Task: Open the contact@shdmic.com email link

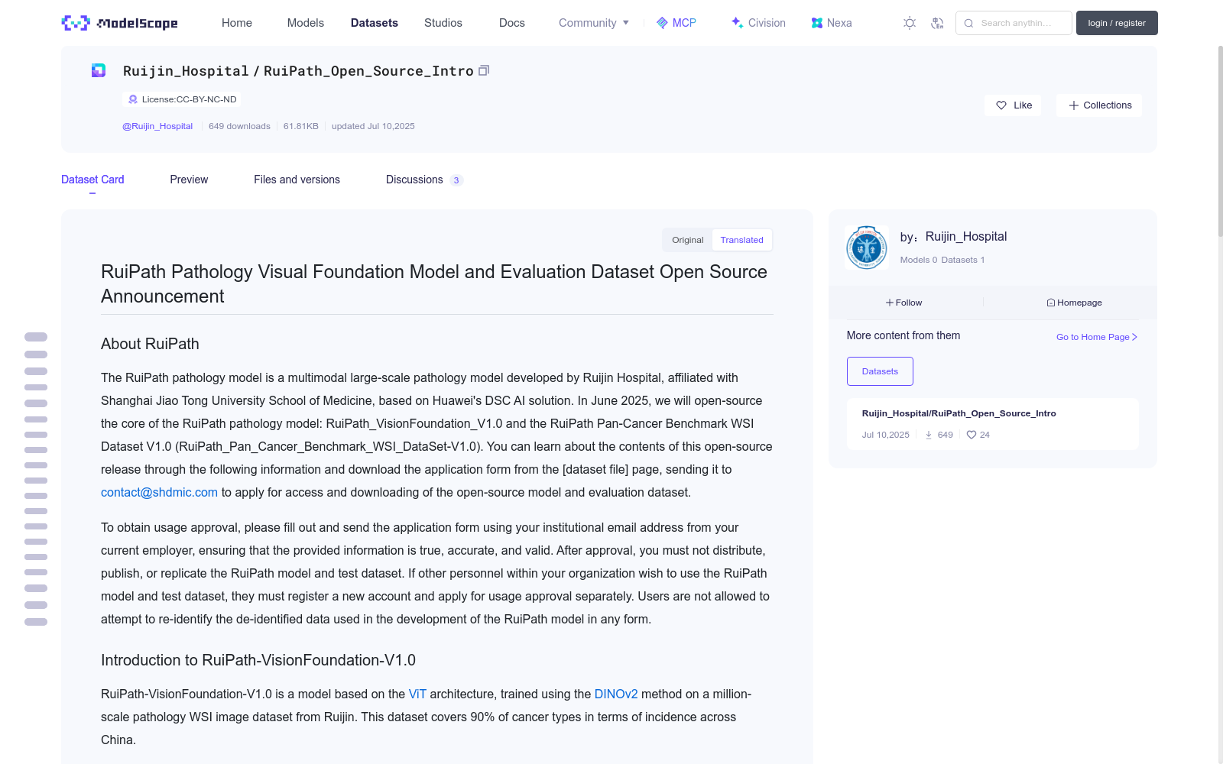Action: tap(159, 492)
